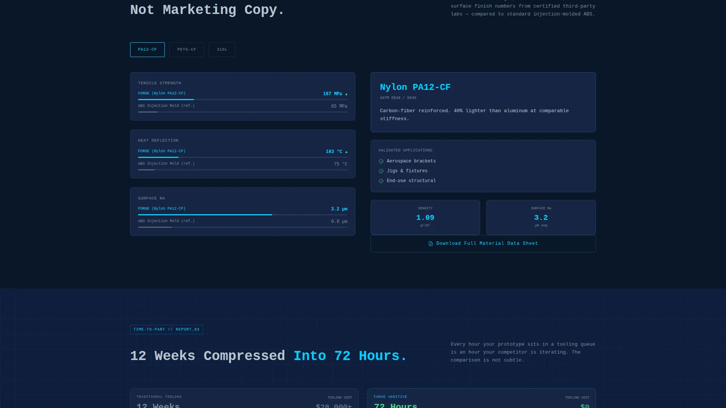Click the 'Into 72 Hours.' highlighted text
The width and height of the screenshot is (726, 408).
point(350,356)
